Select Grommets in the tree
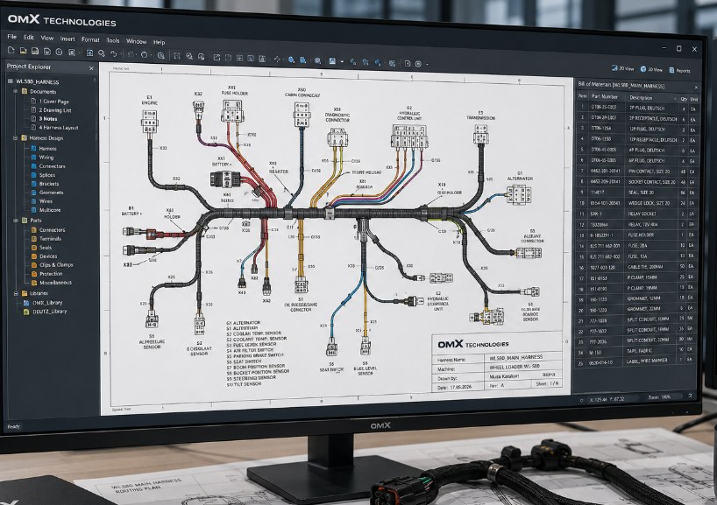This screenshot has height=505, width=717. pos(51,193)
